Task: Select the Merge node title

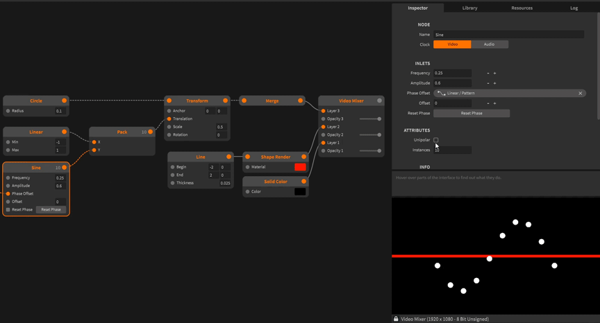Action: (x=272, y=101)
